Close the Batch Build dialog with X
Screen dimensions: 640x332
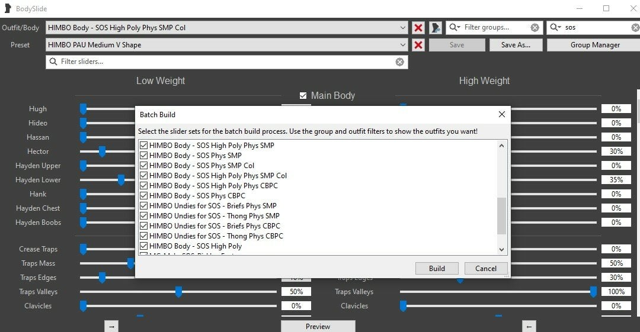(502, 115)
